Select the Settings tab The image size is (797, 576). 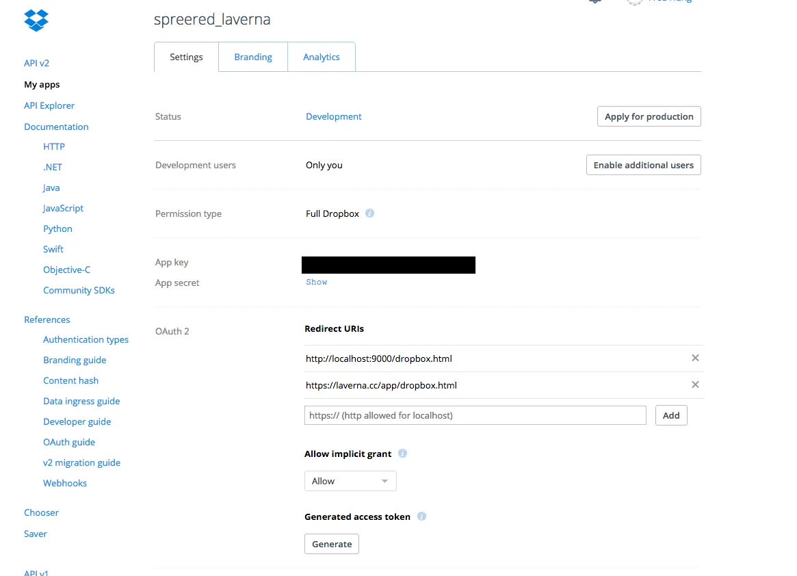(186, 57)
